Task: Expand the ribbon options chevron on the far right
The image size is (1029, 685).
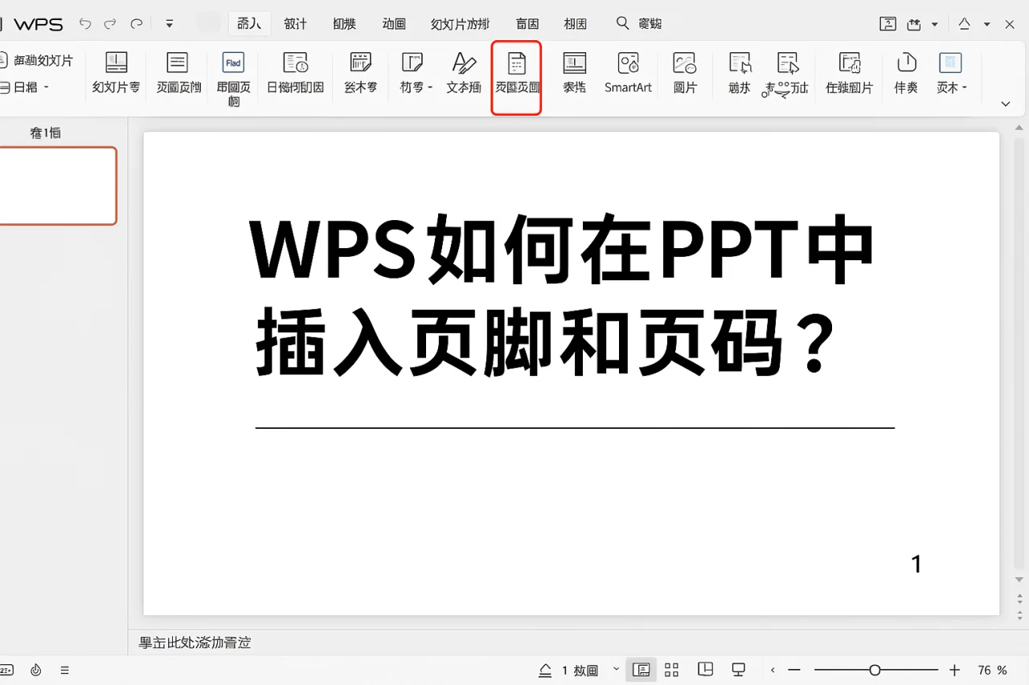Action: coord(1006,104)
